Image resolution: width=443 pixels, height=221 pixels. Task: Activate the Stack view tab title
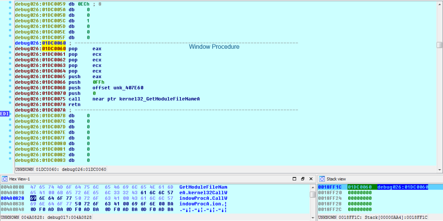336,179
